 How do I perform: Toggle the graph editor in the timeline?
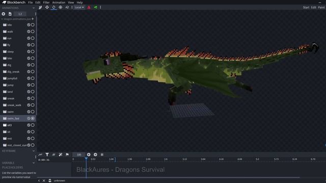(40, 155)
